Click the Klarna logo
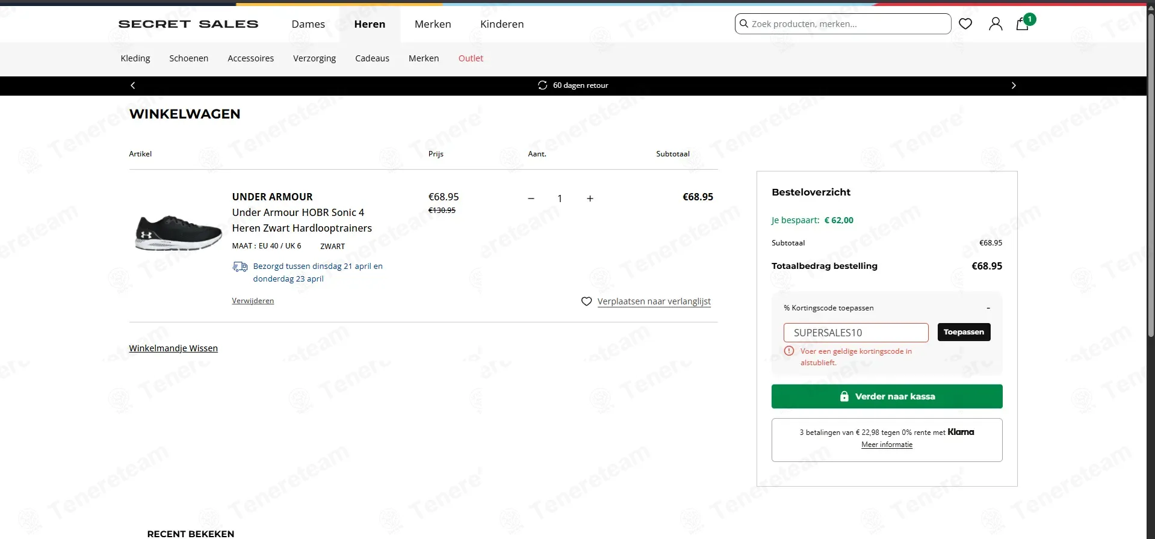1155x539 pixels. click(x=961, y=432)
